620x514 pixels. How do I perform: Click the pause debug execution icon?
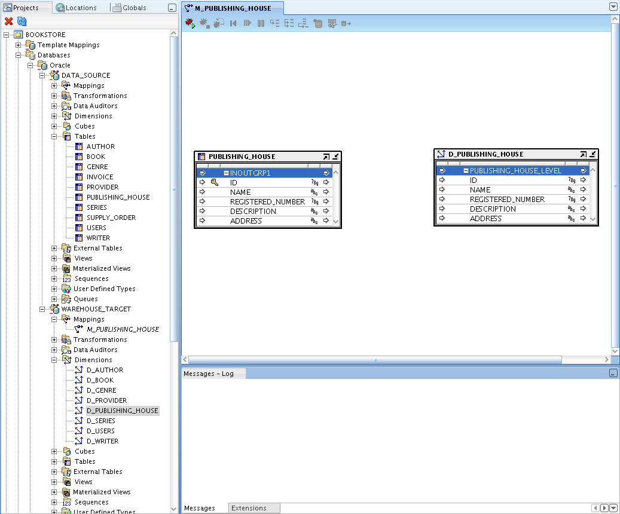(261, 23)
